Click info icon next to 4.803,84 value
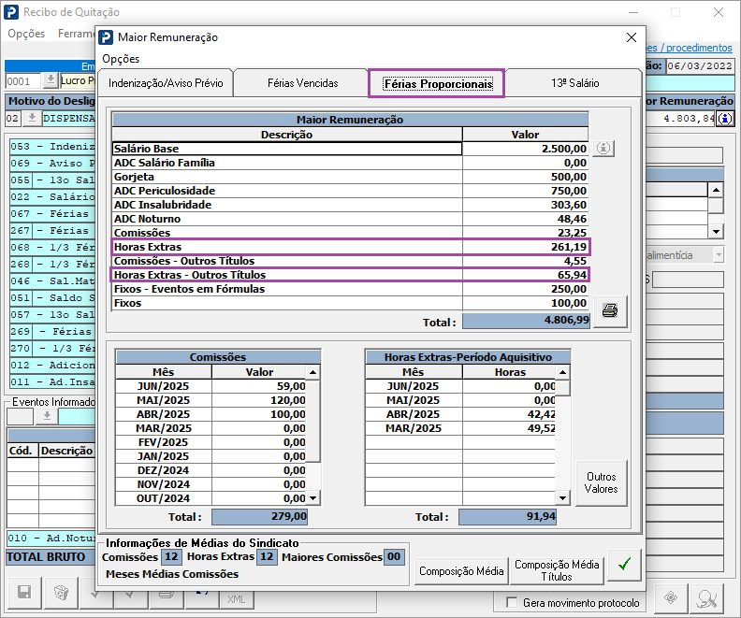Screen dimensions: 741x618 725,119
